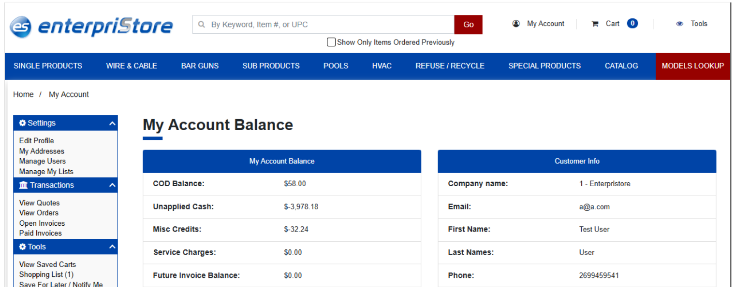Open Shopping List (1)
The width and height of the screenshot is (735, 287).
point(46,274)
